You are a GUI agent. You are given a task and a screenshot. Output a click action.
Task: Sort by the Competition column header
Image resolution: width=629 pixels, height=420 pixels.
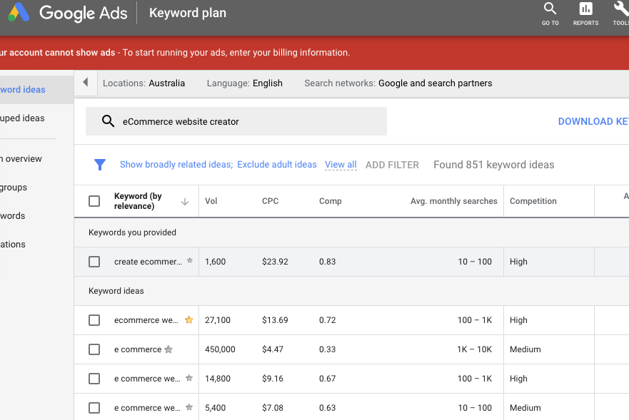533,201
